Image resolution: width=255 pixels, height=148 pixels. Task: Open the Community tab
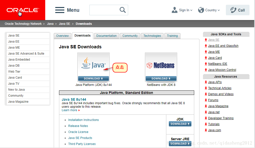pos(130,36)
